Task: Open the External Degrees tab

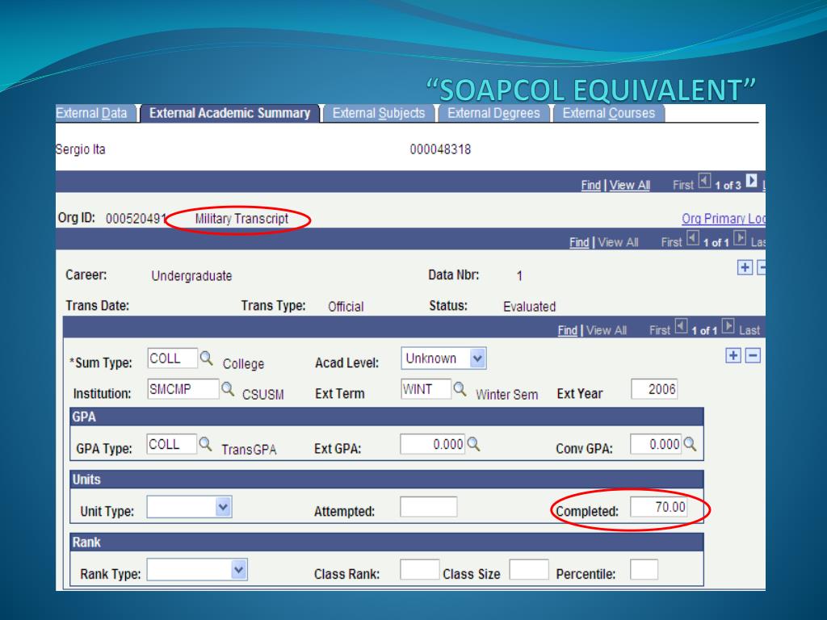Action: pos(493,113)
